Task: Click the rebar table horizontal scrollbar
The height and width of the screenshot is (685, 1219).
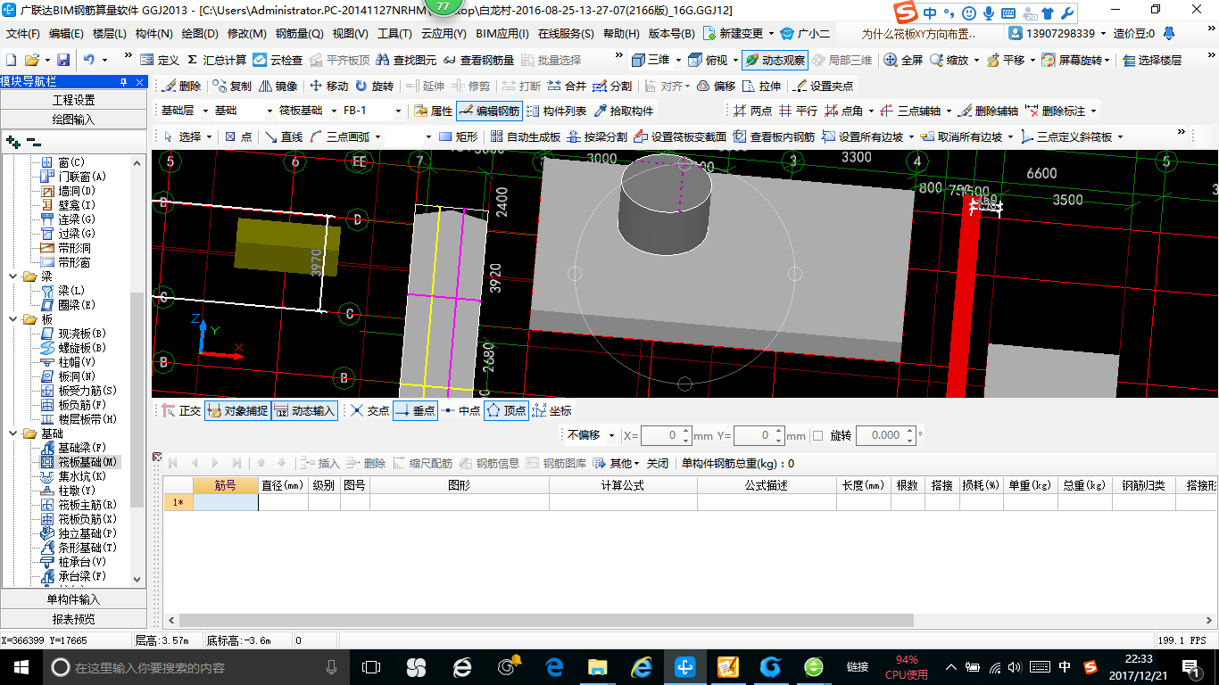Action: point(546,620)
